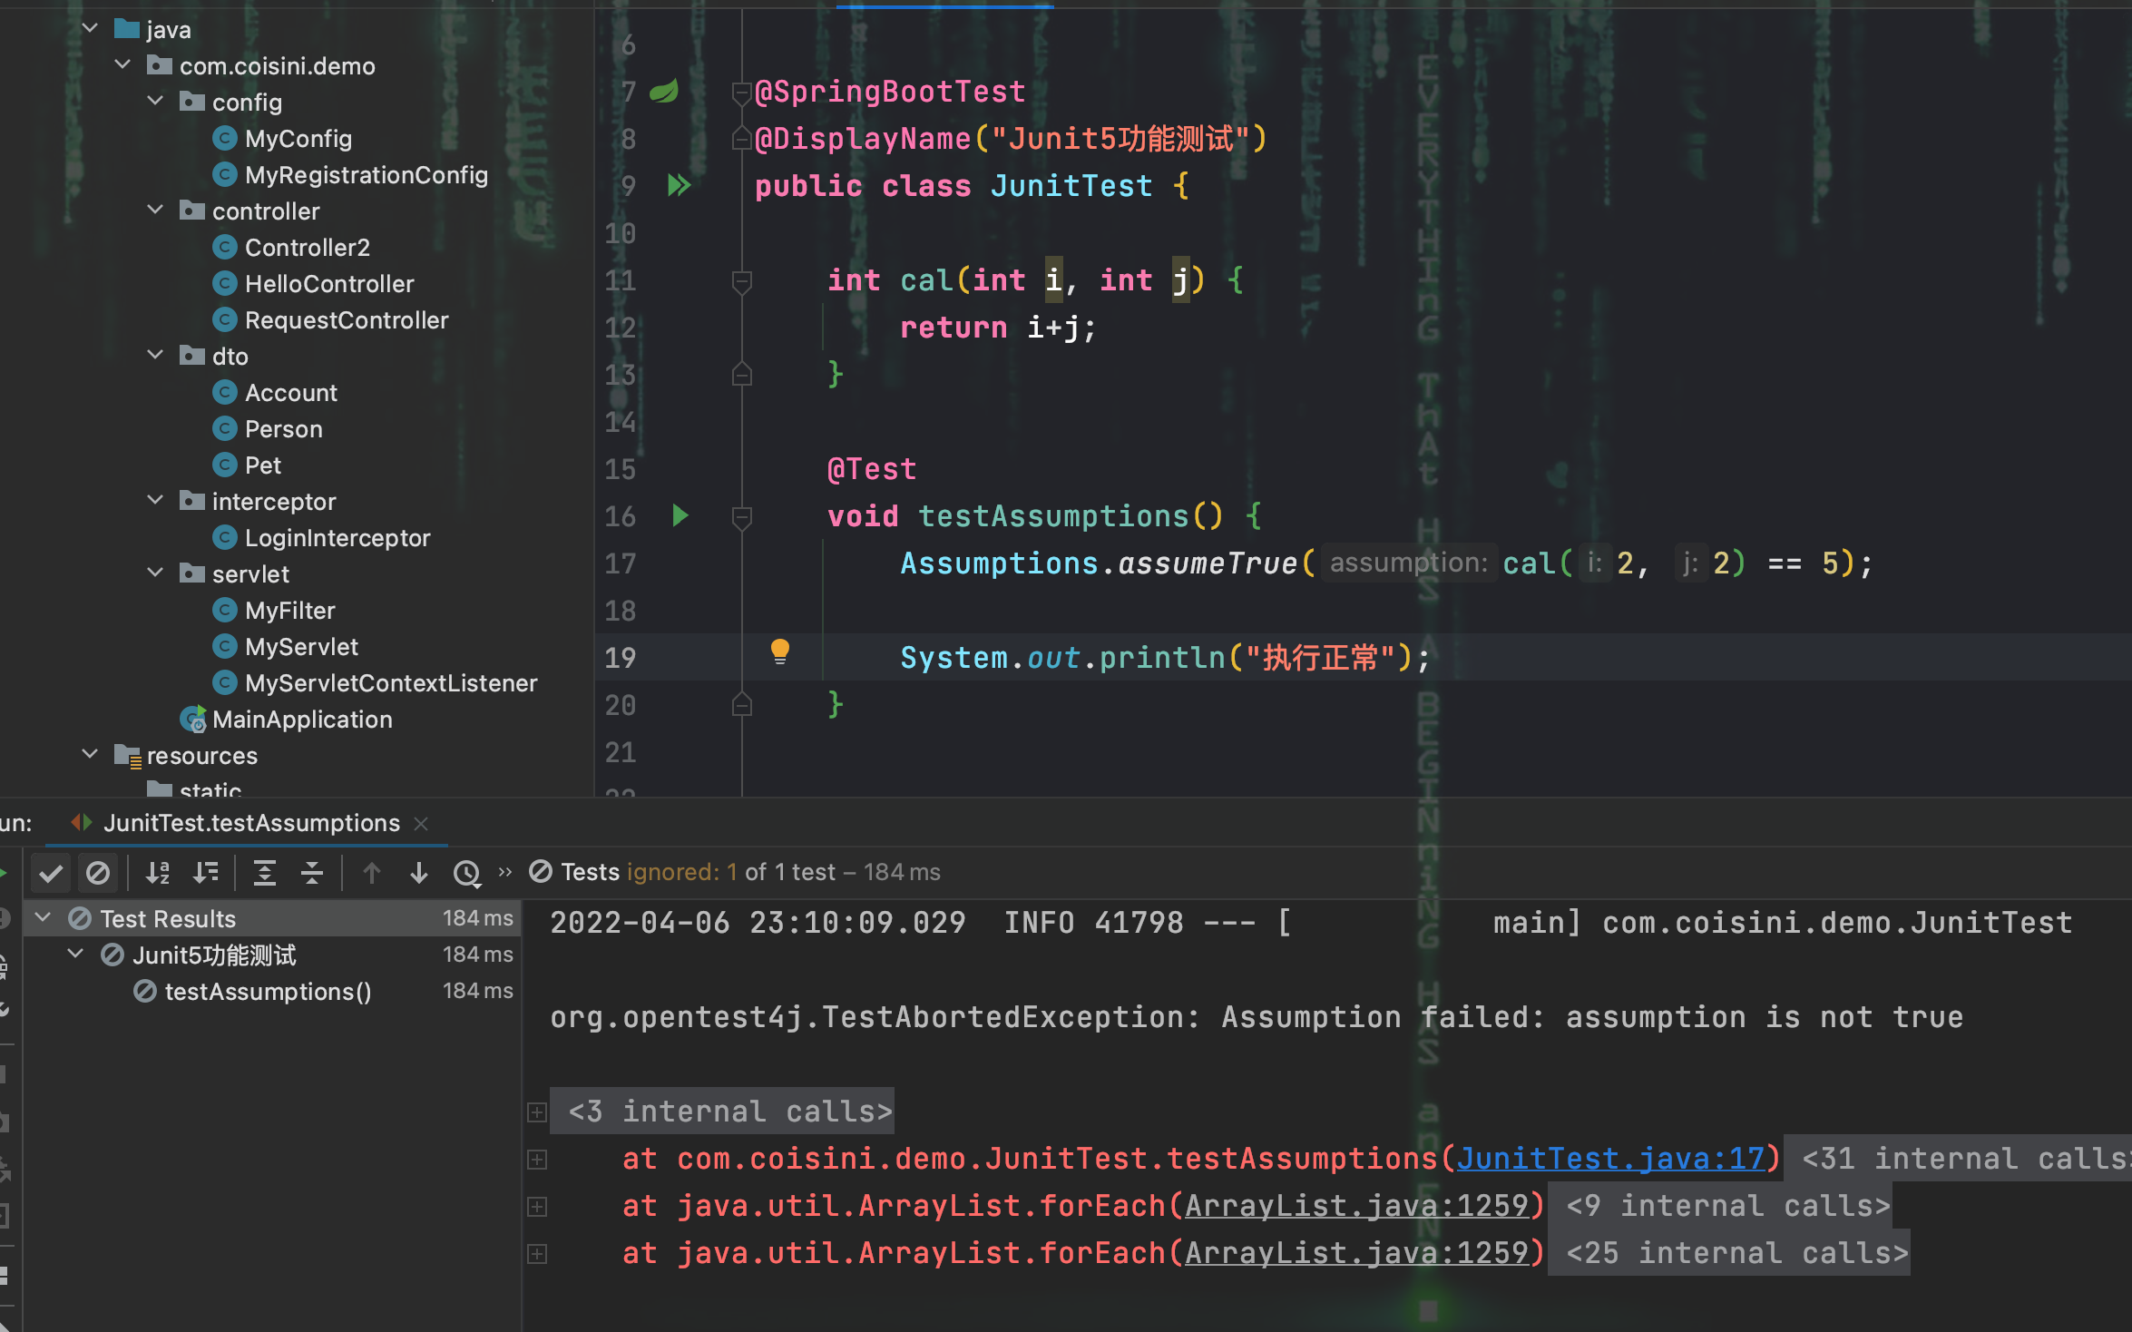Click the assumeTrue call on line 17
The image size is (2132, 1332).
pos(1207,563)
